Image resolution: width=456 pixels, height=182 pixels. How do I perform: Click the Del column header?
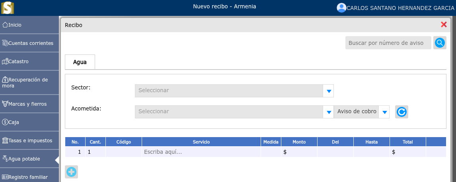[335, 142]
